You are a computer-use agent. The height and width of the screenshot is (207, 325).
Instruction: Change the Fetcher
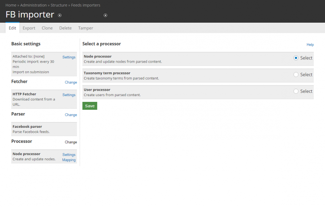coord(71,82)
